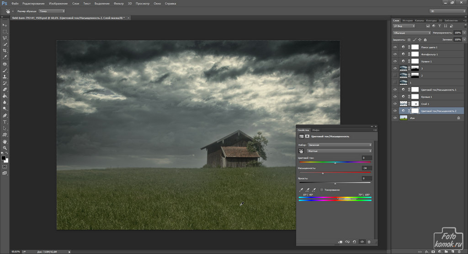Switch to the История tab

[407, 21]
